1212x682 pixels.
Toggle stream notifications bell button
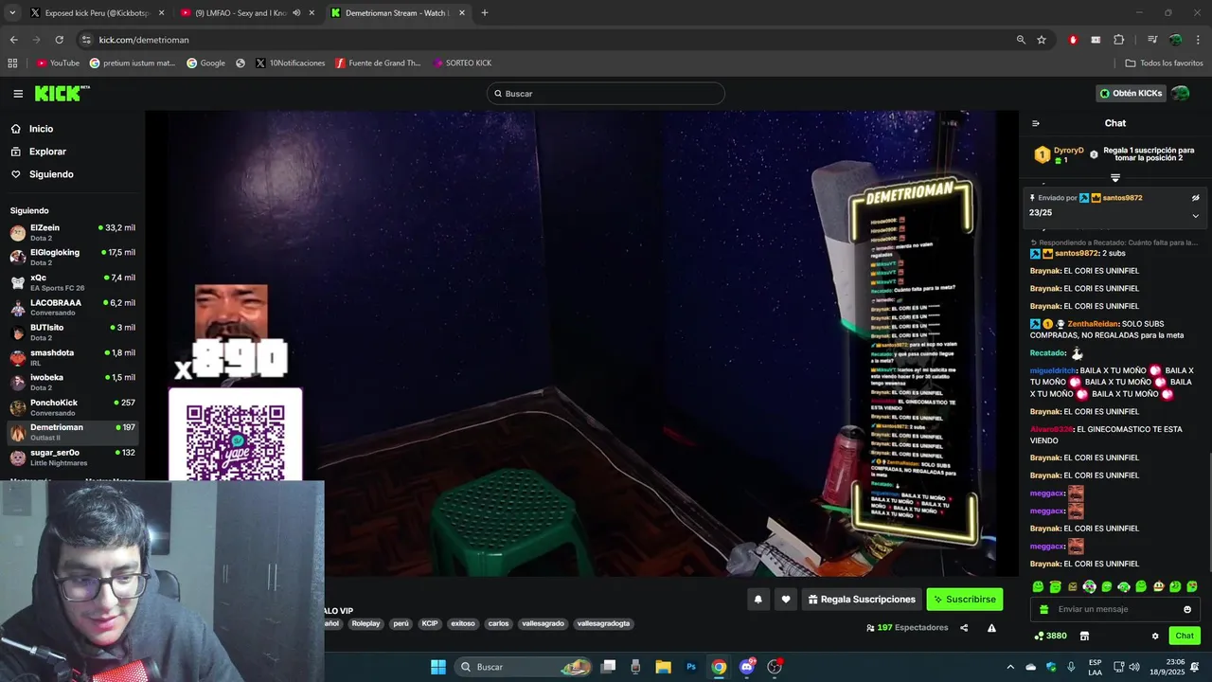[758, 599]
